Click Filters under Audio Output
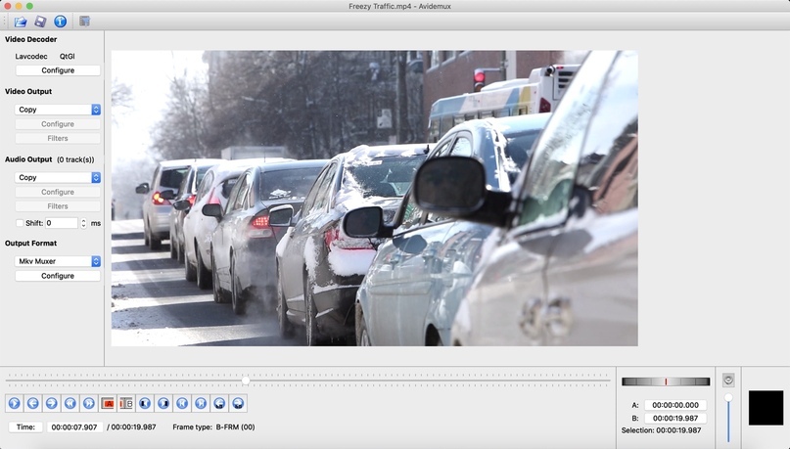This screenshot has height=449, width=790. tap(58, 205)
